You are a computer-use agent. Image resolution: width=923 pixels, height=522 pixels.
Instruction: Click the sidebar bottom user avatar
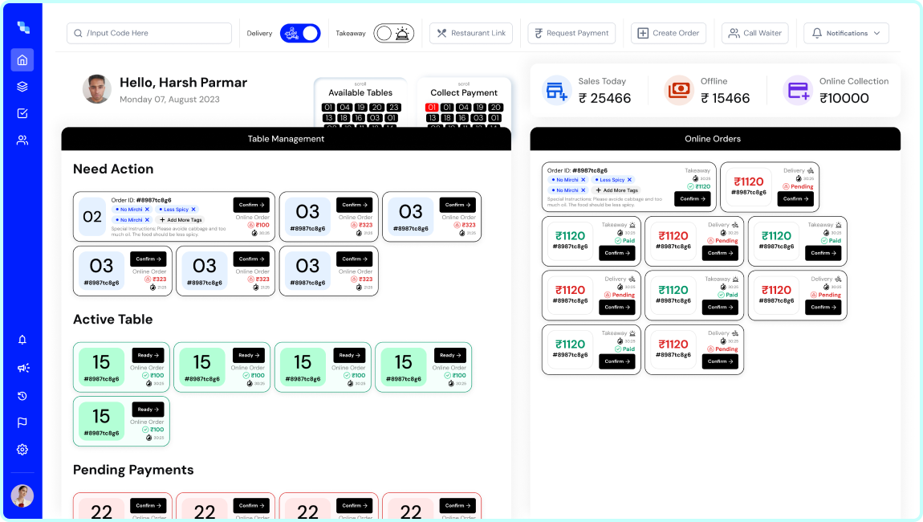pos(22,496)
